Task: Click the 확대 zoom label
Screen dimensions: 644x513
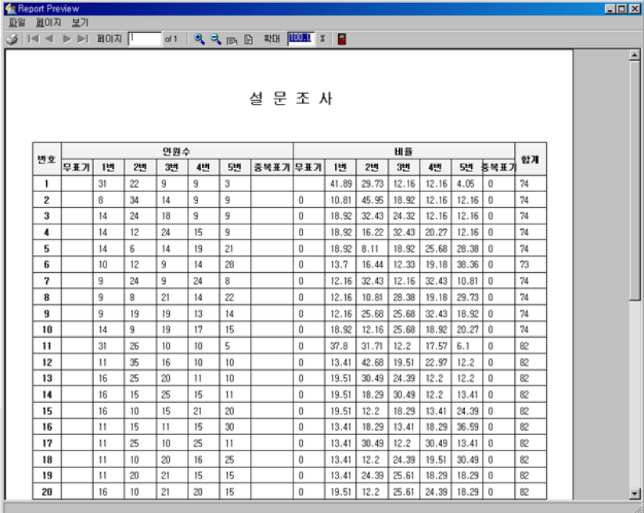Action: click(x=272, y=39)
